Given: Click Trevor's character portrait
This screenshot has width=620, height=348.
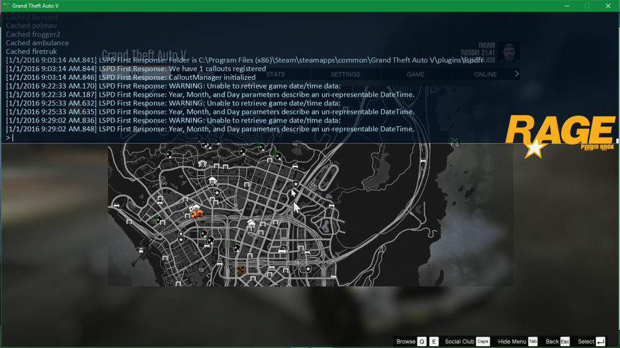Looking at the screenshot, I should (509, 53).
